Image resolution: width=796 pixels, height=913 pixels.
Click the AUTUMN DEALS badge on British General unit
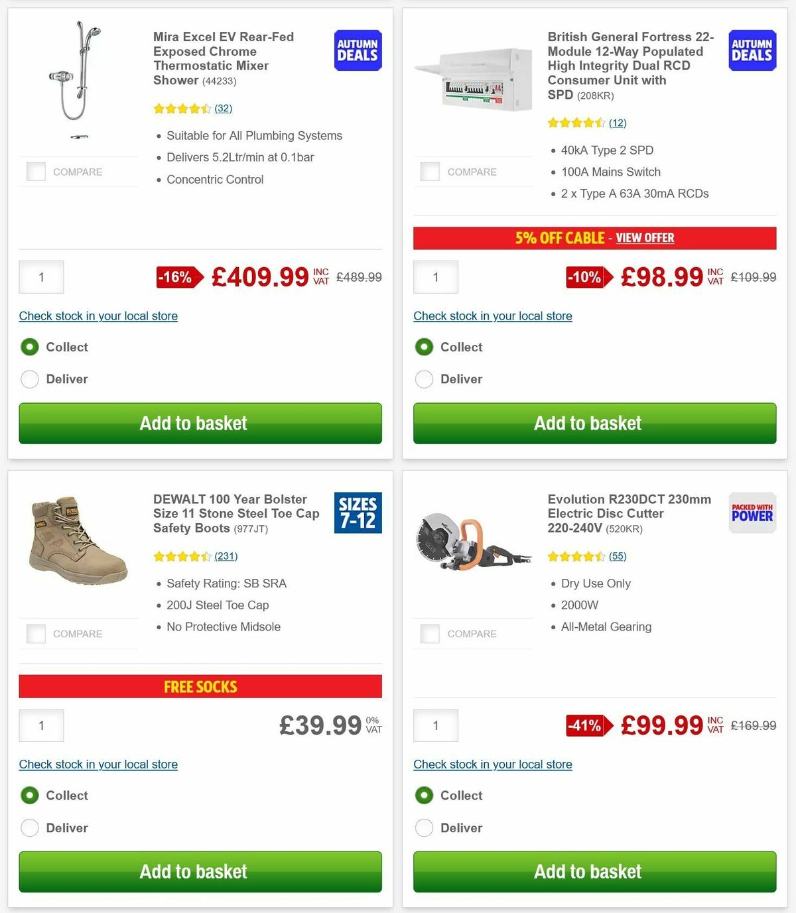752,50
